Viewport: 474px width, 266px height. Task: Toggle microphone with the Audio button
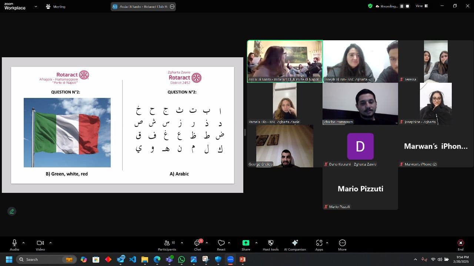tap(14, 243)
